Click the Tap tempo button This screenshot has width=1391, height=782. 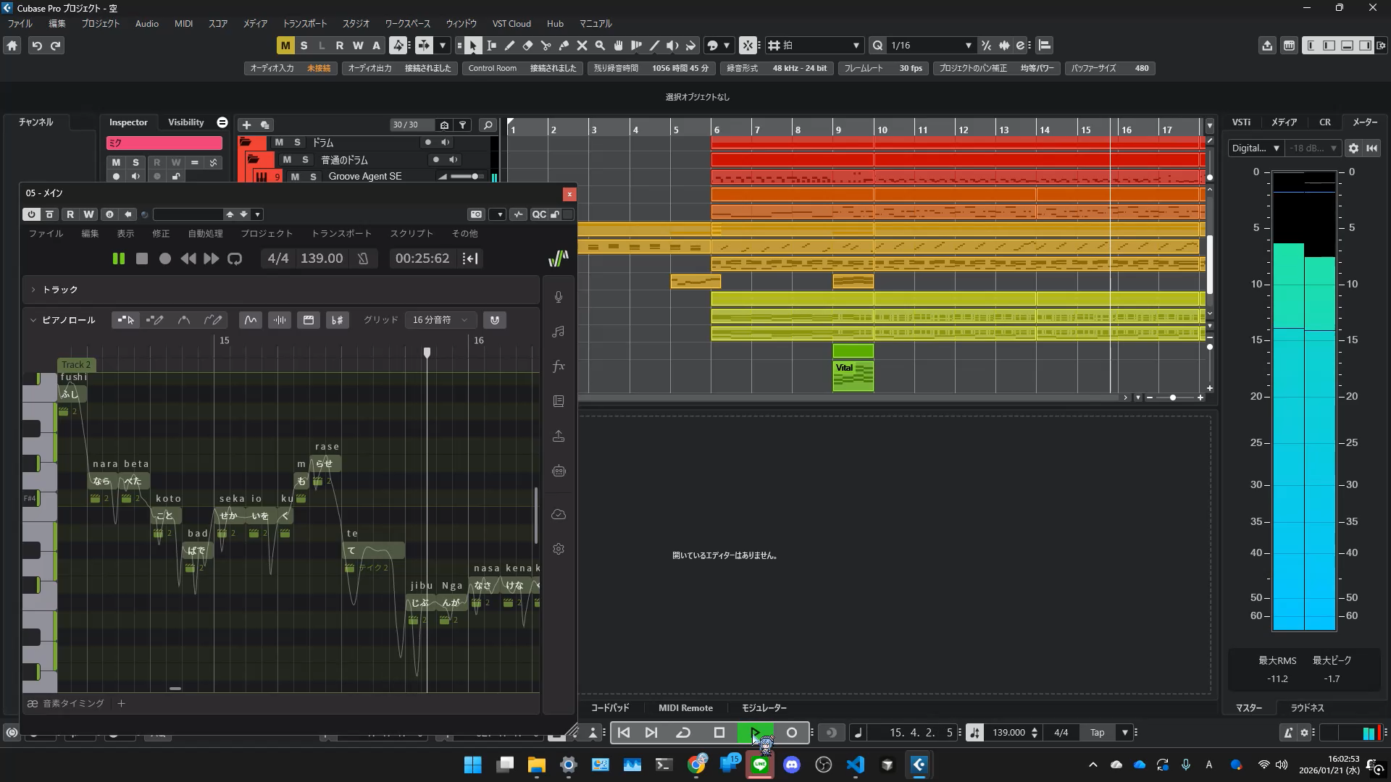1098,733
